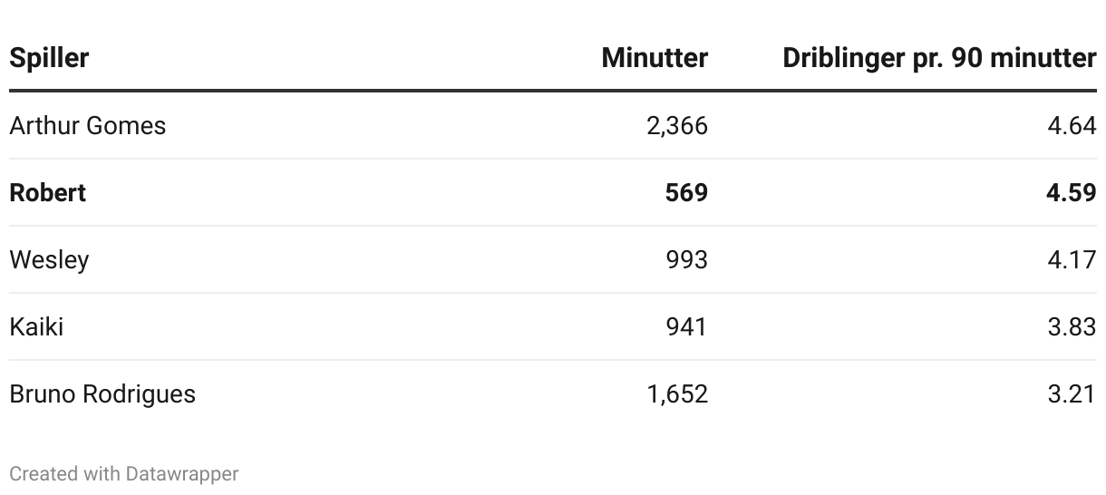
Task: Click the 2,366 minutes value
Action: click(x=677, y=126)
